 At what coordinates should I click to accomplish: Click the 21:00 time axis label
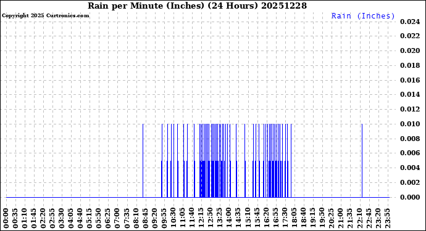click(x=341, y=219)
